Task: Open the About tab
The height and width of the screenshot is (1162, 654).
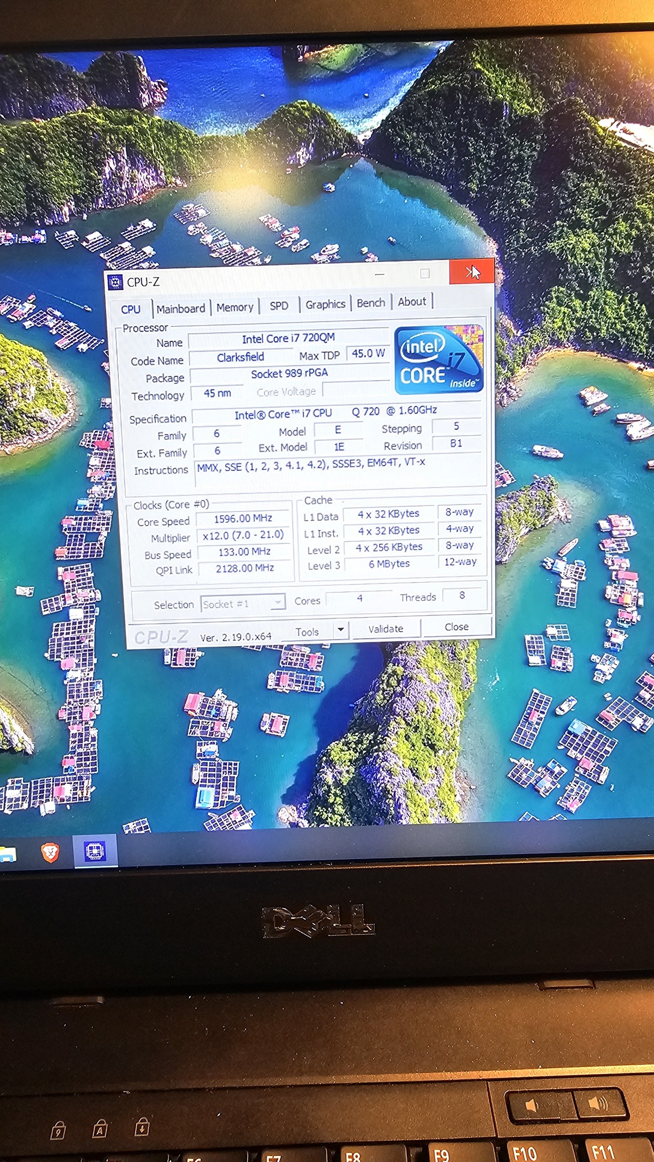Action: click(x=412, y=302)
